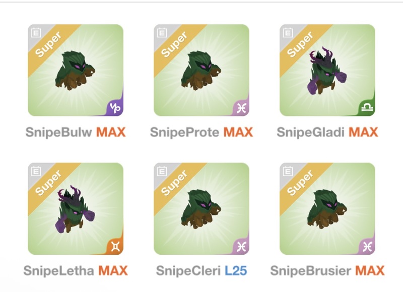Select the SnipeLetha monster thumbnail
The width and height of the screenshot is (403, 292).
(76, 209)
